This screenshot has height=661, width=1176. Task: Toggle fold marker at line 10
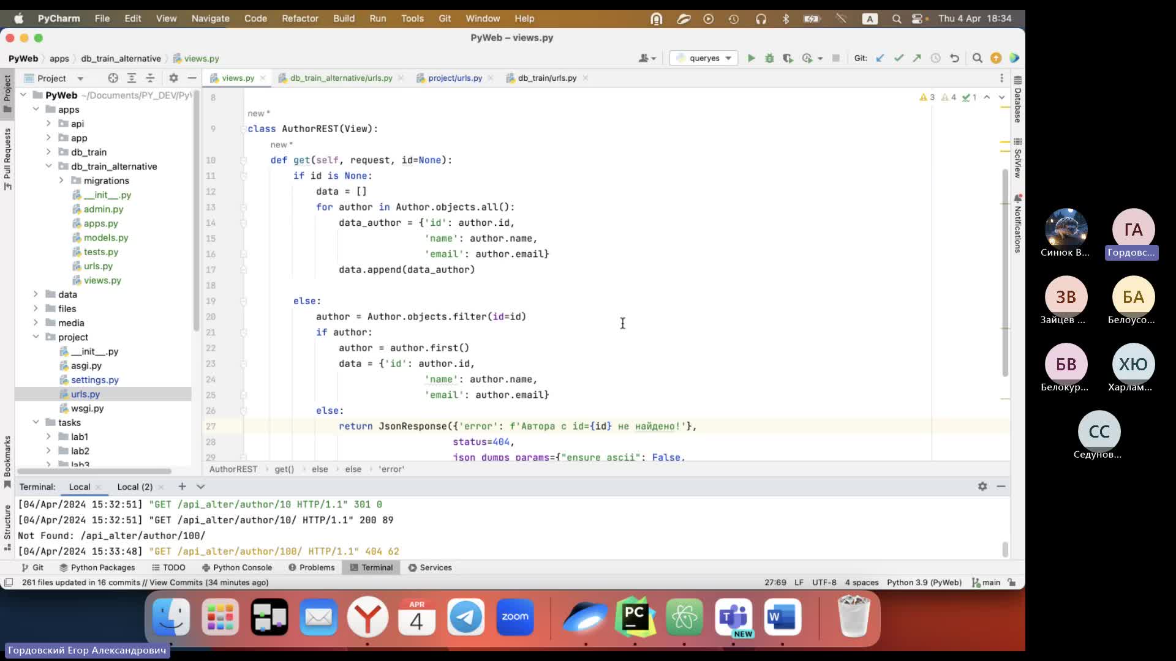click(243, 160)
